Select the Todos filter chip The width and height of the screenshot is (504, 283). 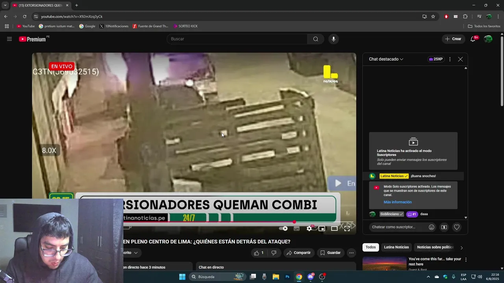pyautogui.click(x=371, y=247)
